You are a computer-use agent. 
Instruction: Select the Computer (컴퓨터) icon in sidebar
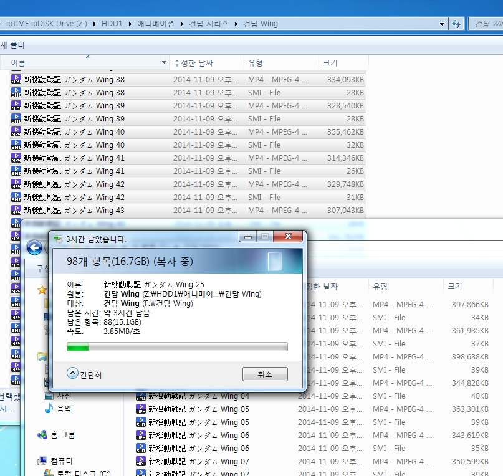(42, 461)
